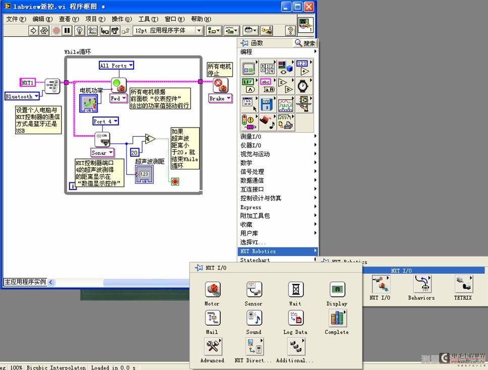Click the numeric constant 20
Viewport: 488px width, 370px height.
[x=135, y=152]
